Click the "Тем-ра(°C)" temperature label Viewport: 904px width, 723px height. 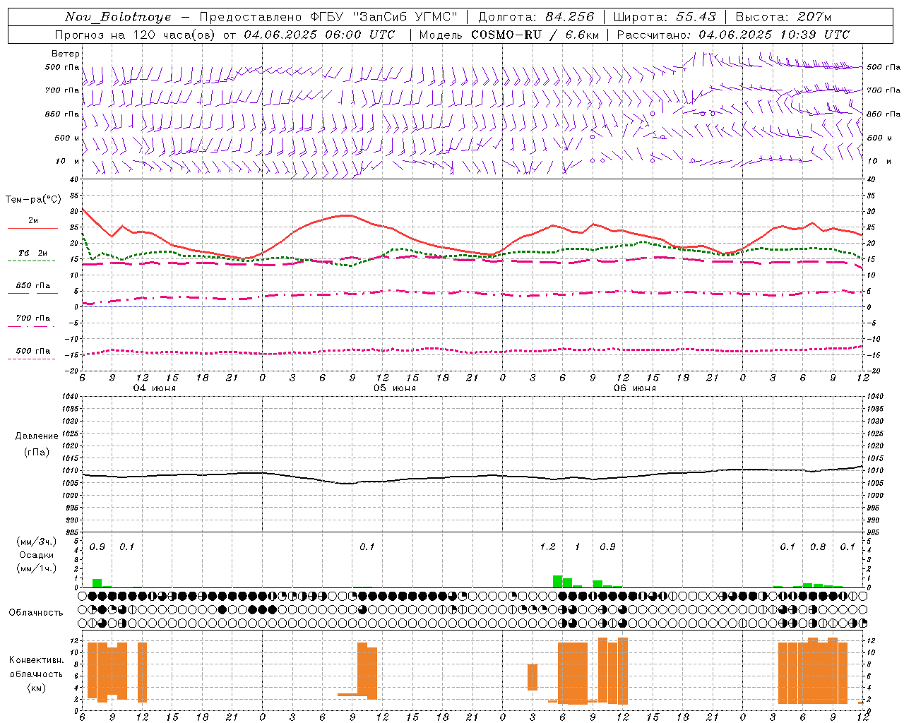(x=33, y=200)
